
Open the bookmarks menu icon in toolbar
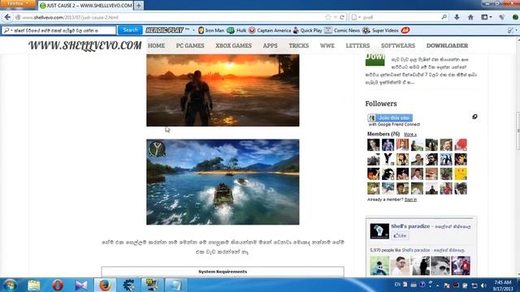coord(486,17)
